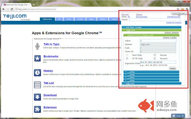Screen dimensions: 191x119
Task: Click the greyed Domain field
Action: [x=158, y=44]
